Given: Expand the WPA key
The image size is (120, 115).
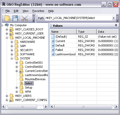Looking at the screenshot, I should (x=17, y=92).
